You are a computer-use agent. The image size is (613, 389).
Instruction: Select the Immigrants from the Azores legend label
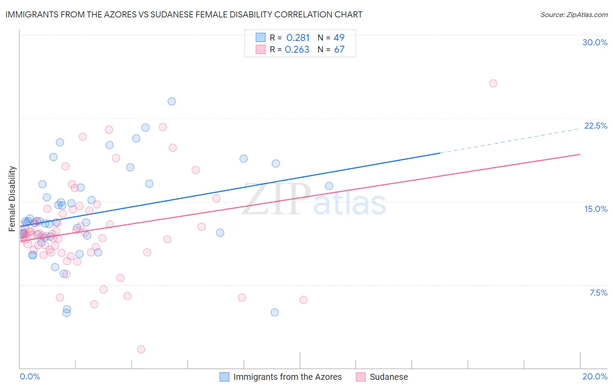pos(287,377)
